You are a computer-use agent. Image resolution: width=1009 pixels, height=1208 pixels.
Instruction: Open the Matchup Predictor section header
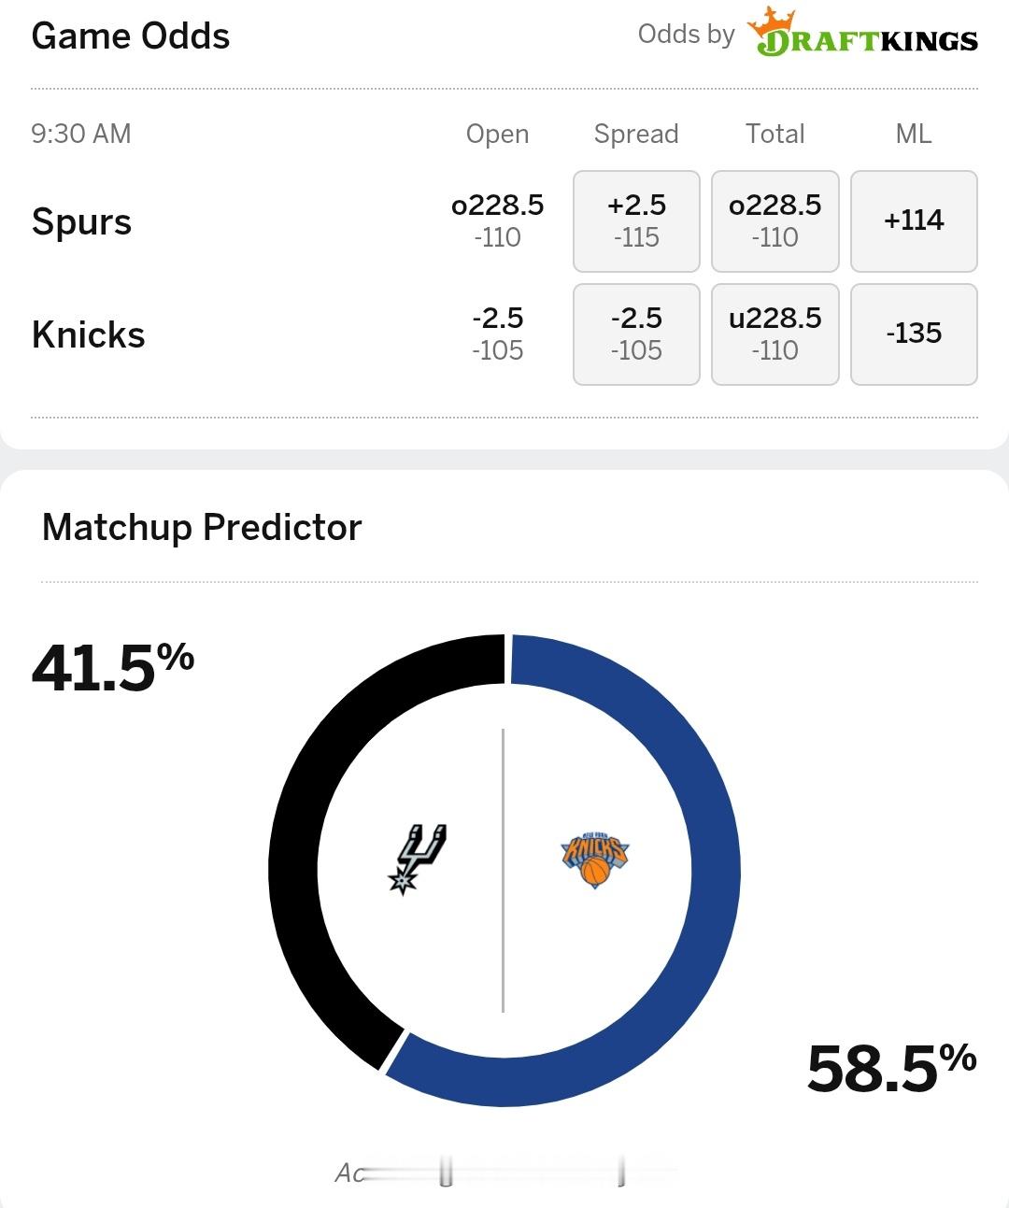200,526
